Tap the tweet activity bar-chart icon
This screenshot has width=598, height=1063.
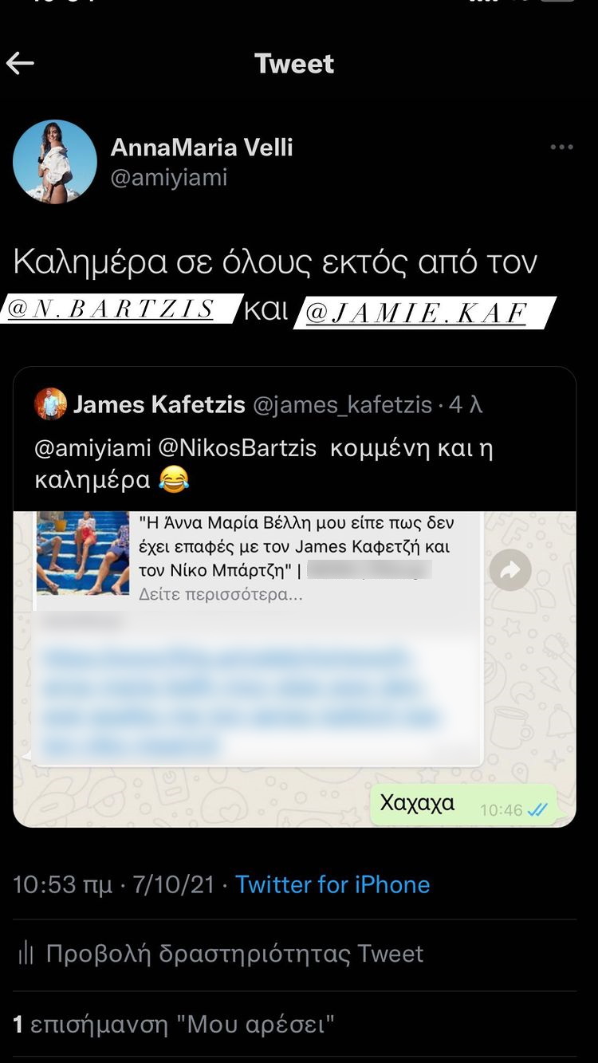coord(26,954)
